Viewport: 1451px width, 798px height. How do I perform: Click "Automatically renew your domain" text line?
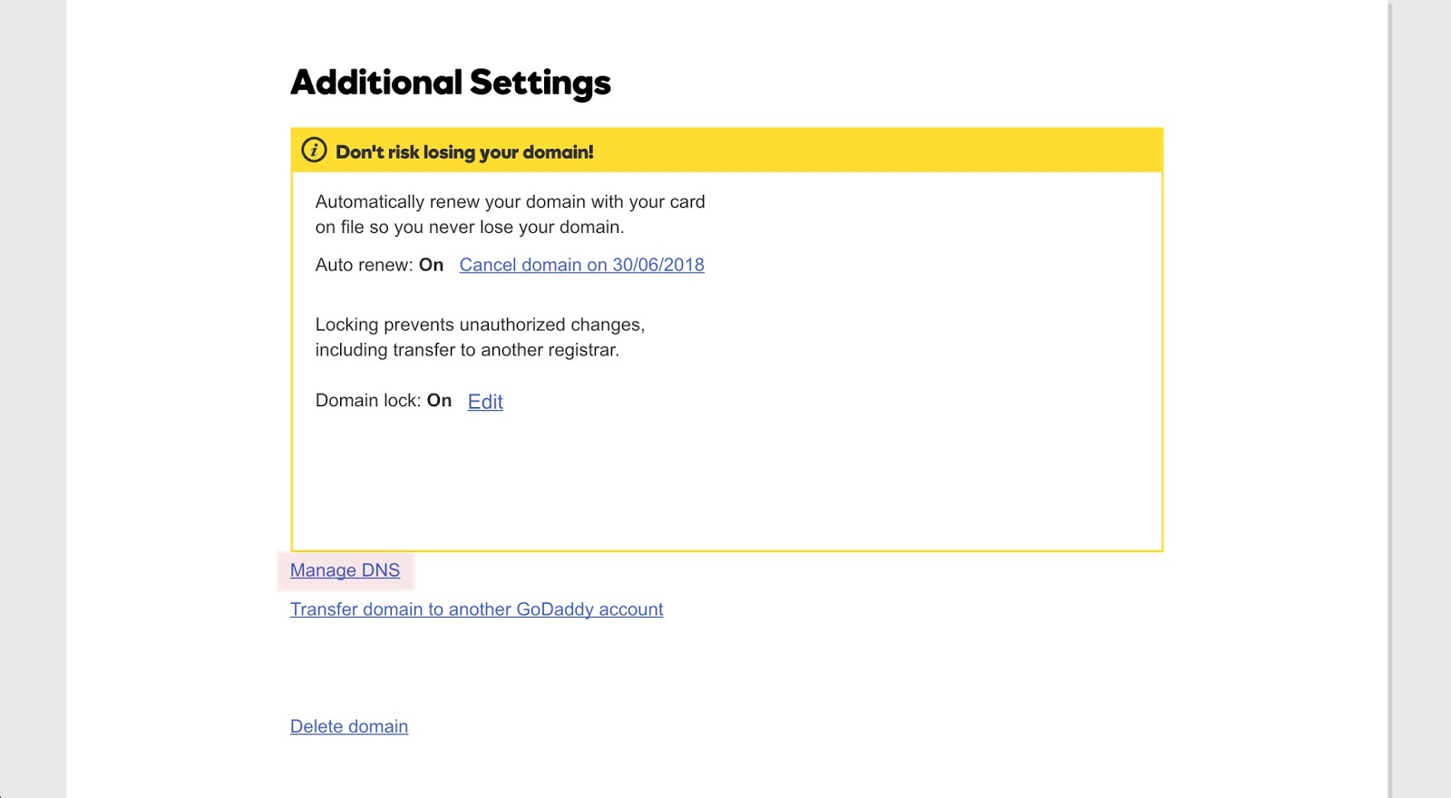510,202
